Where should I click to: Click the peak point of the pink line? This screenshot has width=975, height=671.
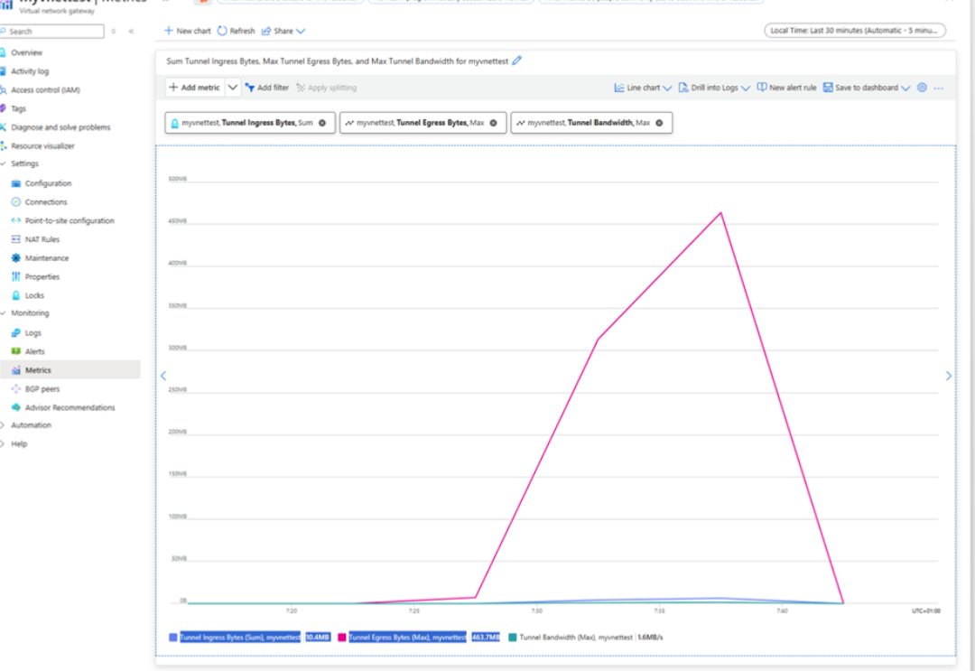pos(720,213)
